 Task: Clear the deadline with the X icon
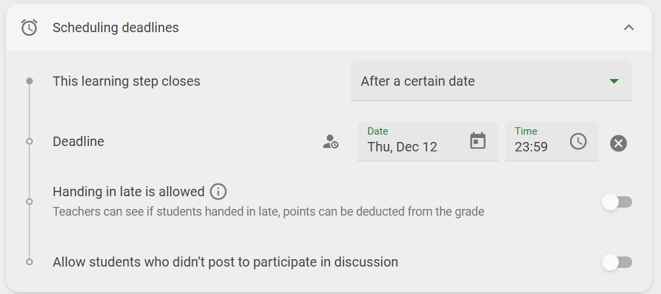pos(618,143)
